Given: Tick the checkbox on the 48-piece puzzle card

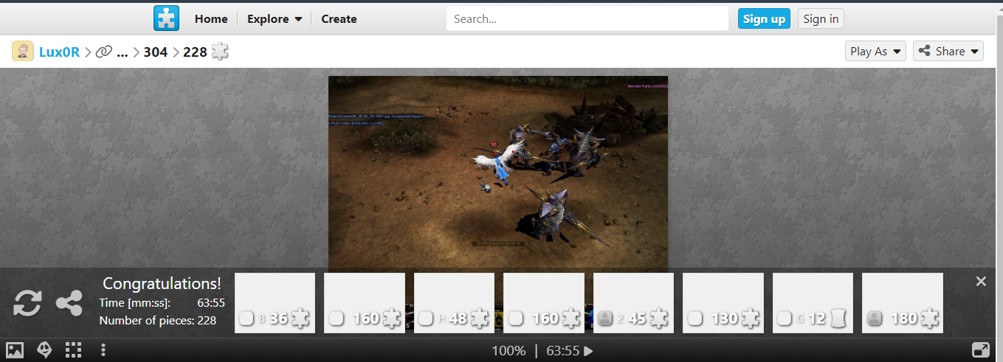Looking at the screenshot, I should [x=426, y=319].
